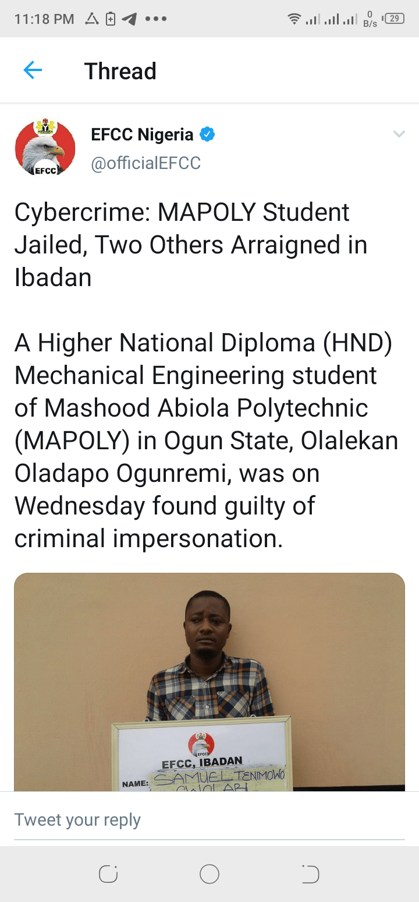Image resolution: width=419 pixels, height=902 pixels.
Task: Tap the Telegram paper plane notification icon
Action: (129, 19)
